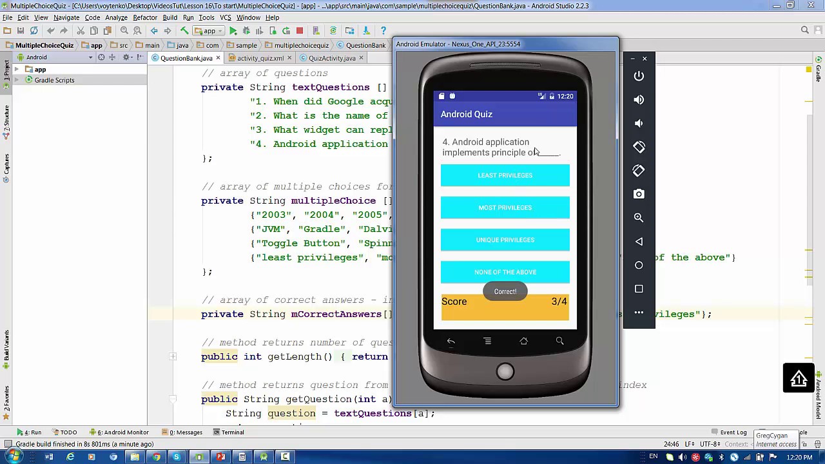Choose UNIQUE PRIVILEGES answer in emulator
Screen dimensions: 825x464
pyautogui.click(x=505, y=240)
